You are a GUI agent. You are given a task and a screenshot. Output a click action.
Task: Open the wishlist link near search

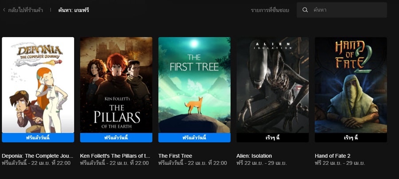tap(270, 11)
